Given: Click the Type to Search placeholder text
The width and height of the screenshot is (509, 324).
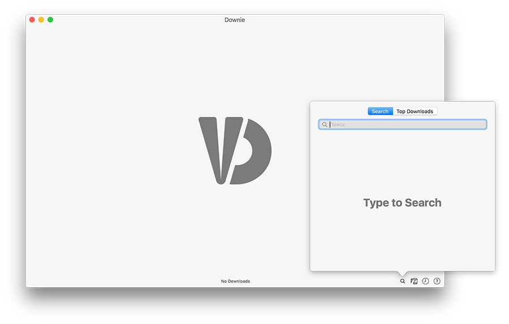Looking at the screenshot, I should click(x=402, y=203).
